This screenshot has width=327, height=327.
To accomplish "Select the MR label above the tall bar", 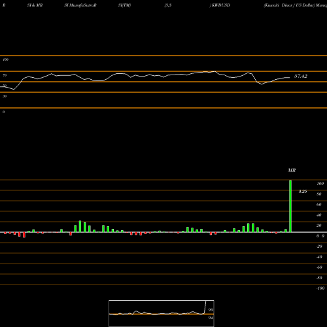I will [292, 170].
